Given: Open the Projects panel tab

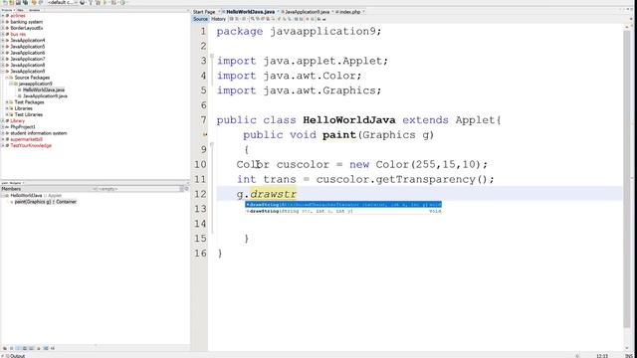Looking at the screenshot, I should [x=7, y=10].
